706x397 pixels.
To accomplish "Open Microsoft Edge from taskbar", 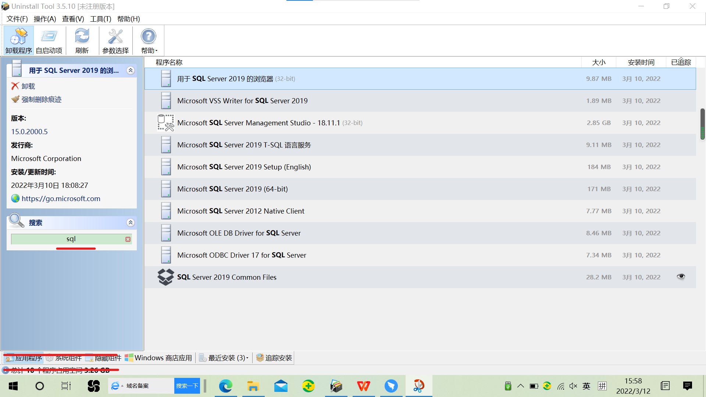I will 225,386.
